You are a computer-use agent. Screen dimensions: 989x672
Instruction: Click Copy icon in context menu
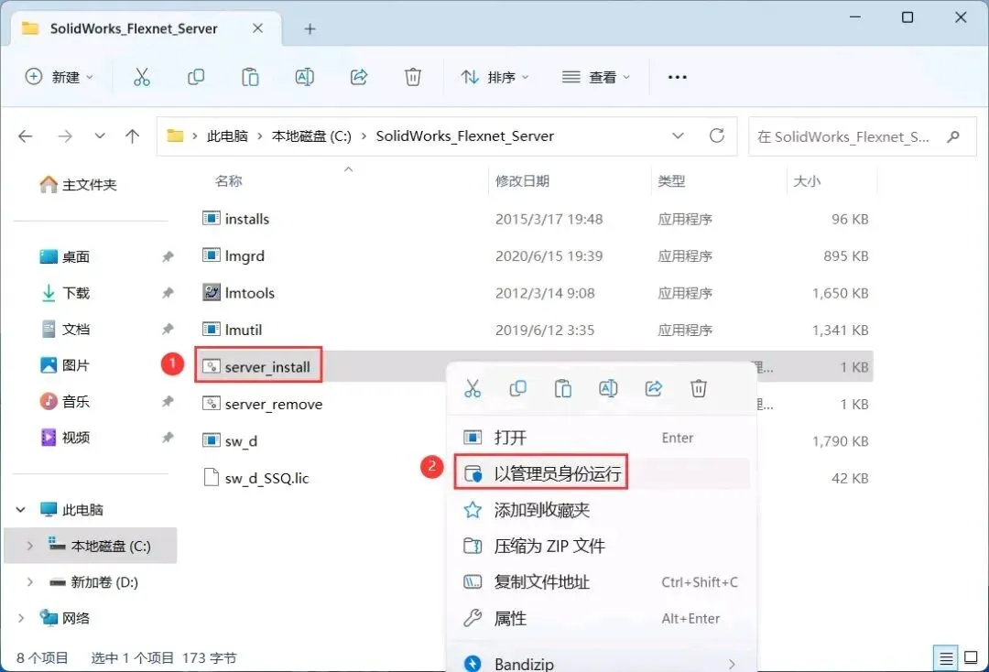pos(517,388)
